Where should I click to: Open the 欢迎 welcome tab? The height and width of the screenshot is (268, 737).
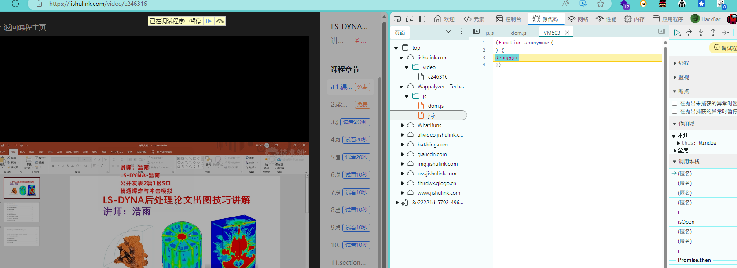[x=444, y=19]
